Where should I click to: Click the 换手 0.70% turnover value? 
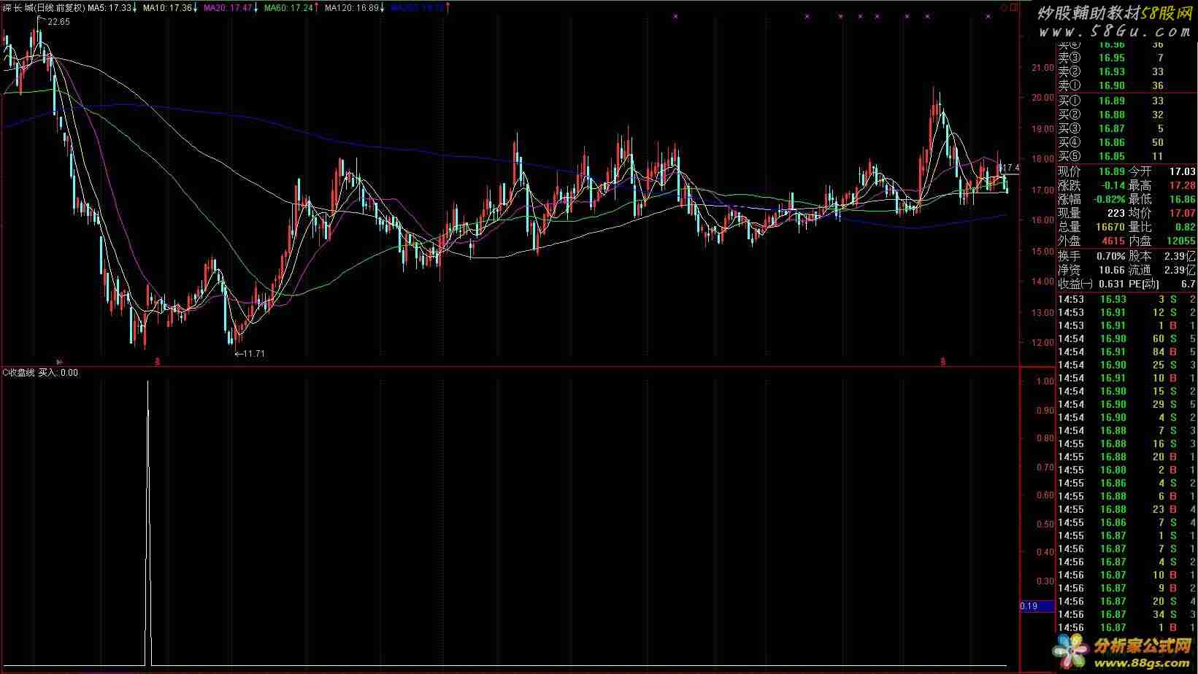1110,256
